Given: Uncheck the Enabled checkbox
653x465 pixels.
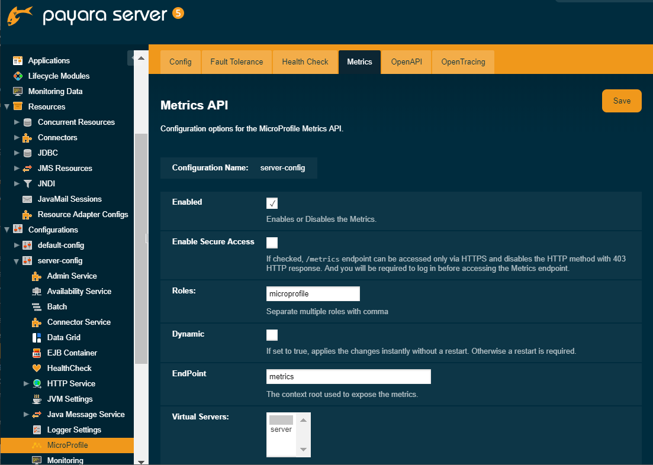Looking at the screenshot, I should click(272, 203).
